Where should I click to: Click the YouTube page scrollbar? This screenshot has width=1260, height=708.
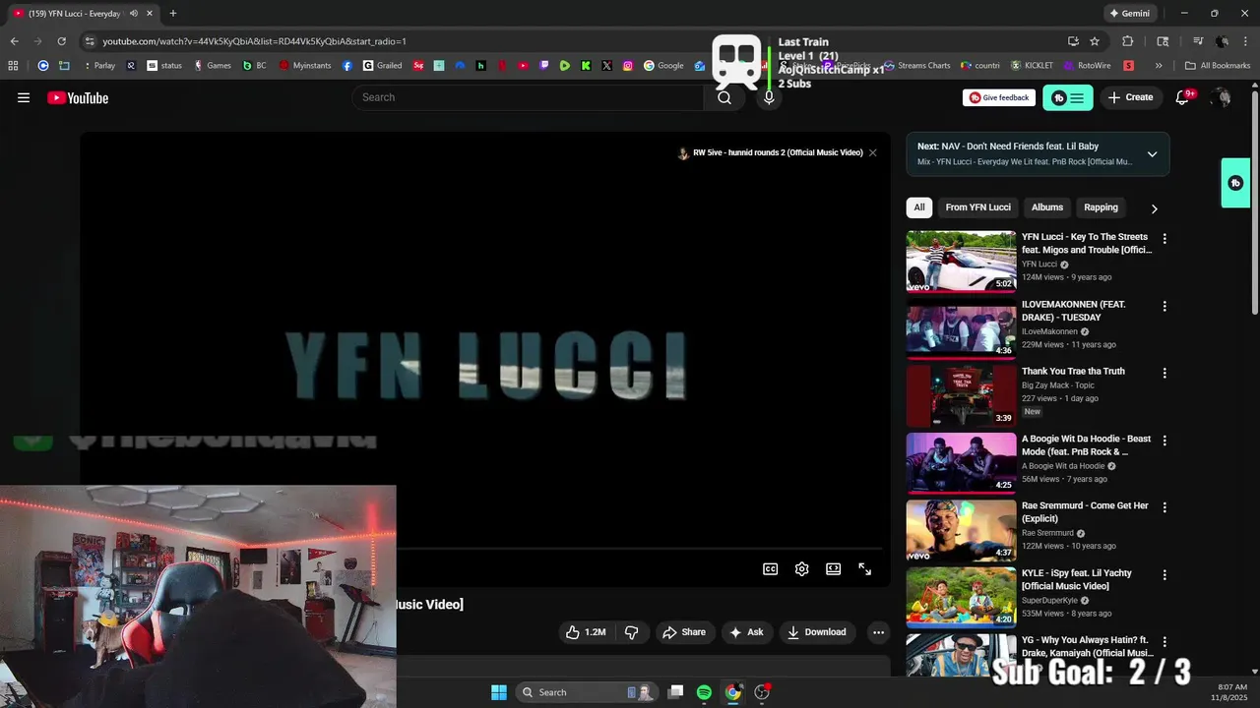[x=1255, y=202]
